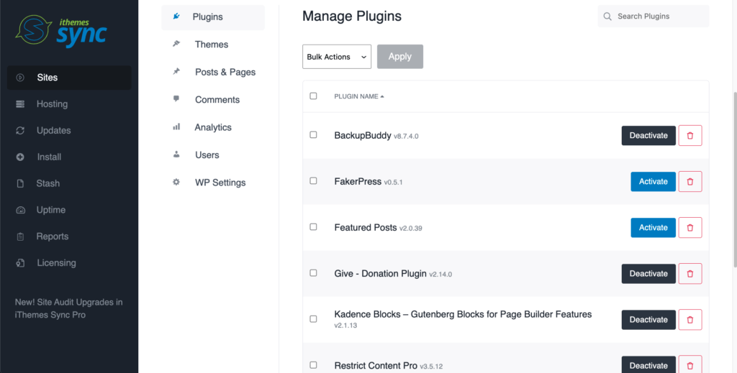Screen dimensions: 737x373
Task: Open the Site Audit Upgrades announcement link
Action: pos(68,308)
